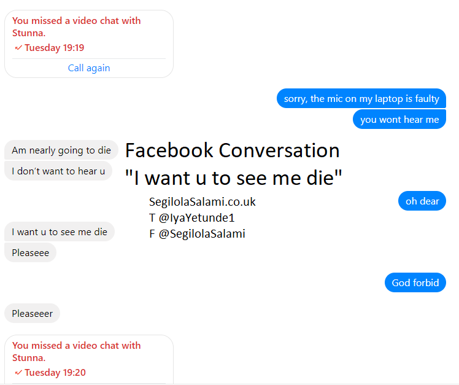Image resolution: width=459 pixels, height=385 pixels.
Task: Select the 'Pleaseeer' message bubble
Action: 32,314
